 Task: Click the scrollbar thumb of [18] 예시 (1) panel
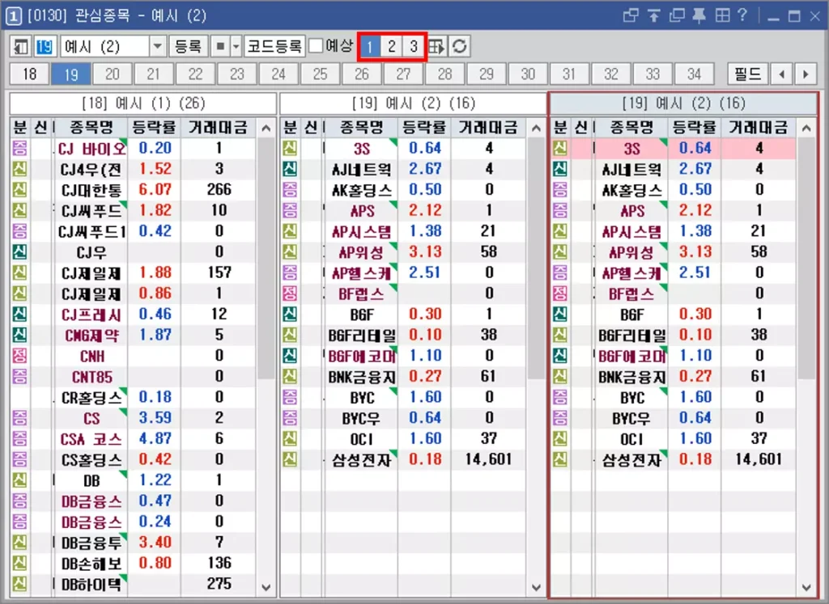click(x=266, y=258)
